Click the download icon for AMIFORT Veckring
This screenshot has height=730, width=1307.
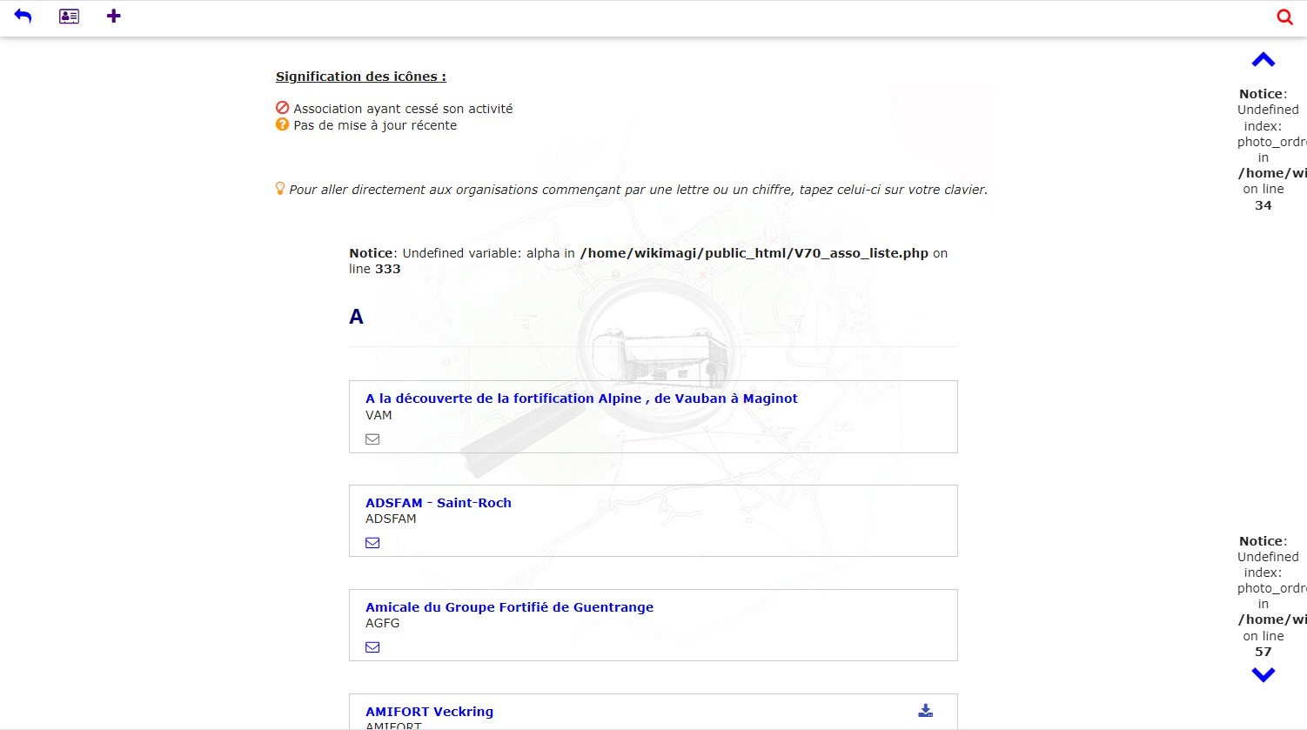(x=925, y=711)
